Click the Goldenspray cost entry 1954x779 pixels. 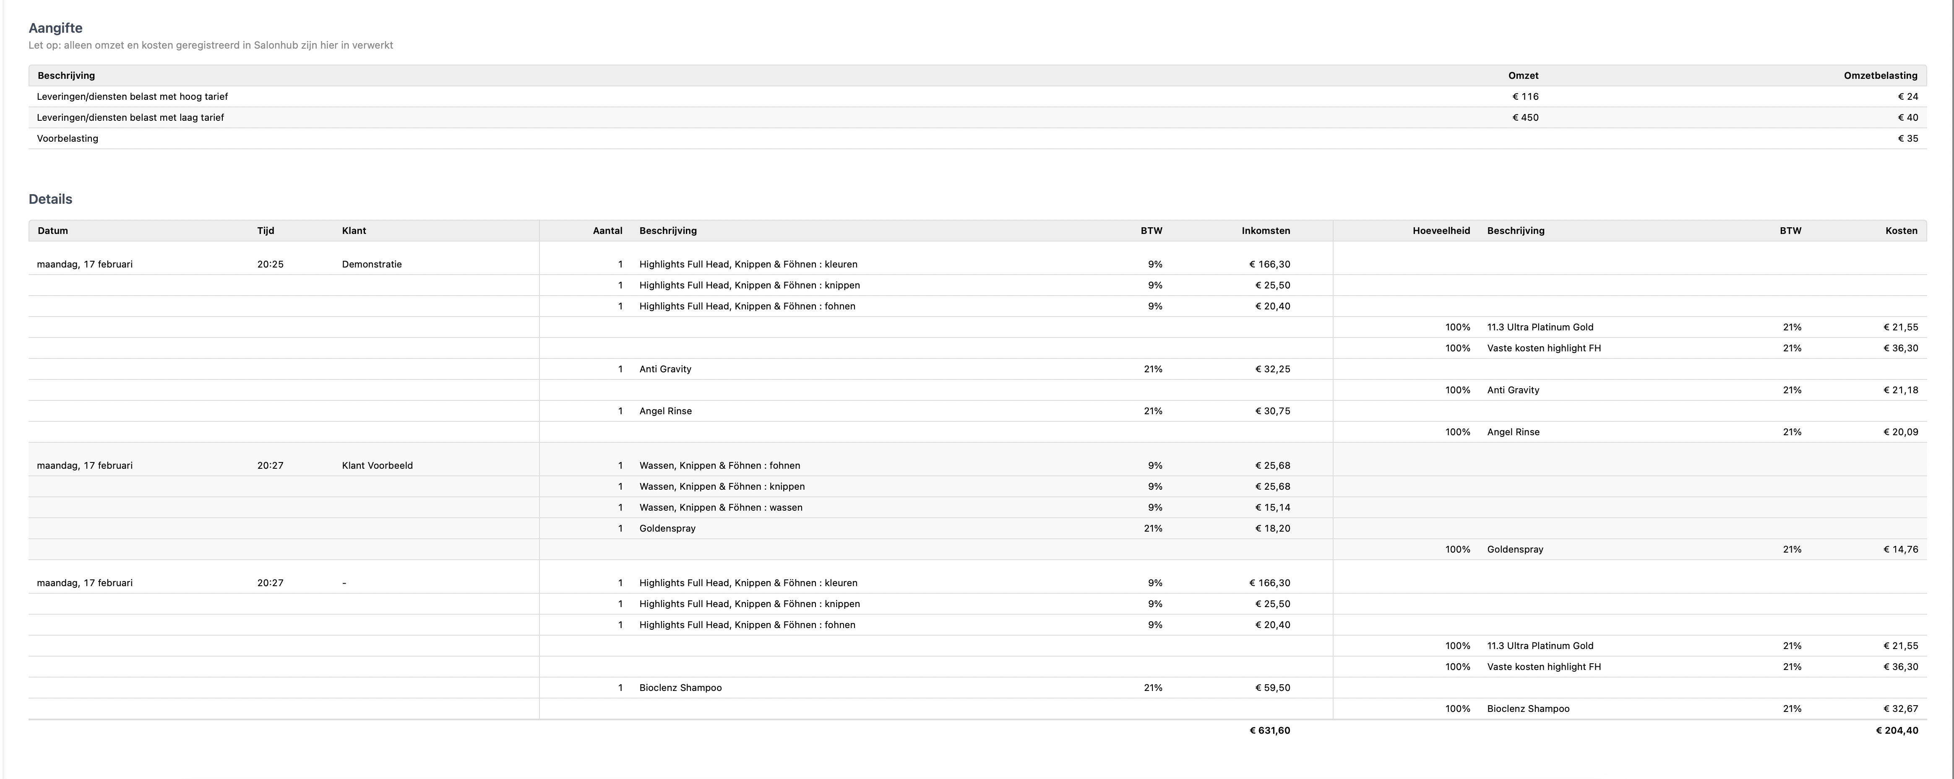[1515, 549]
